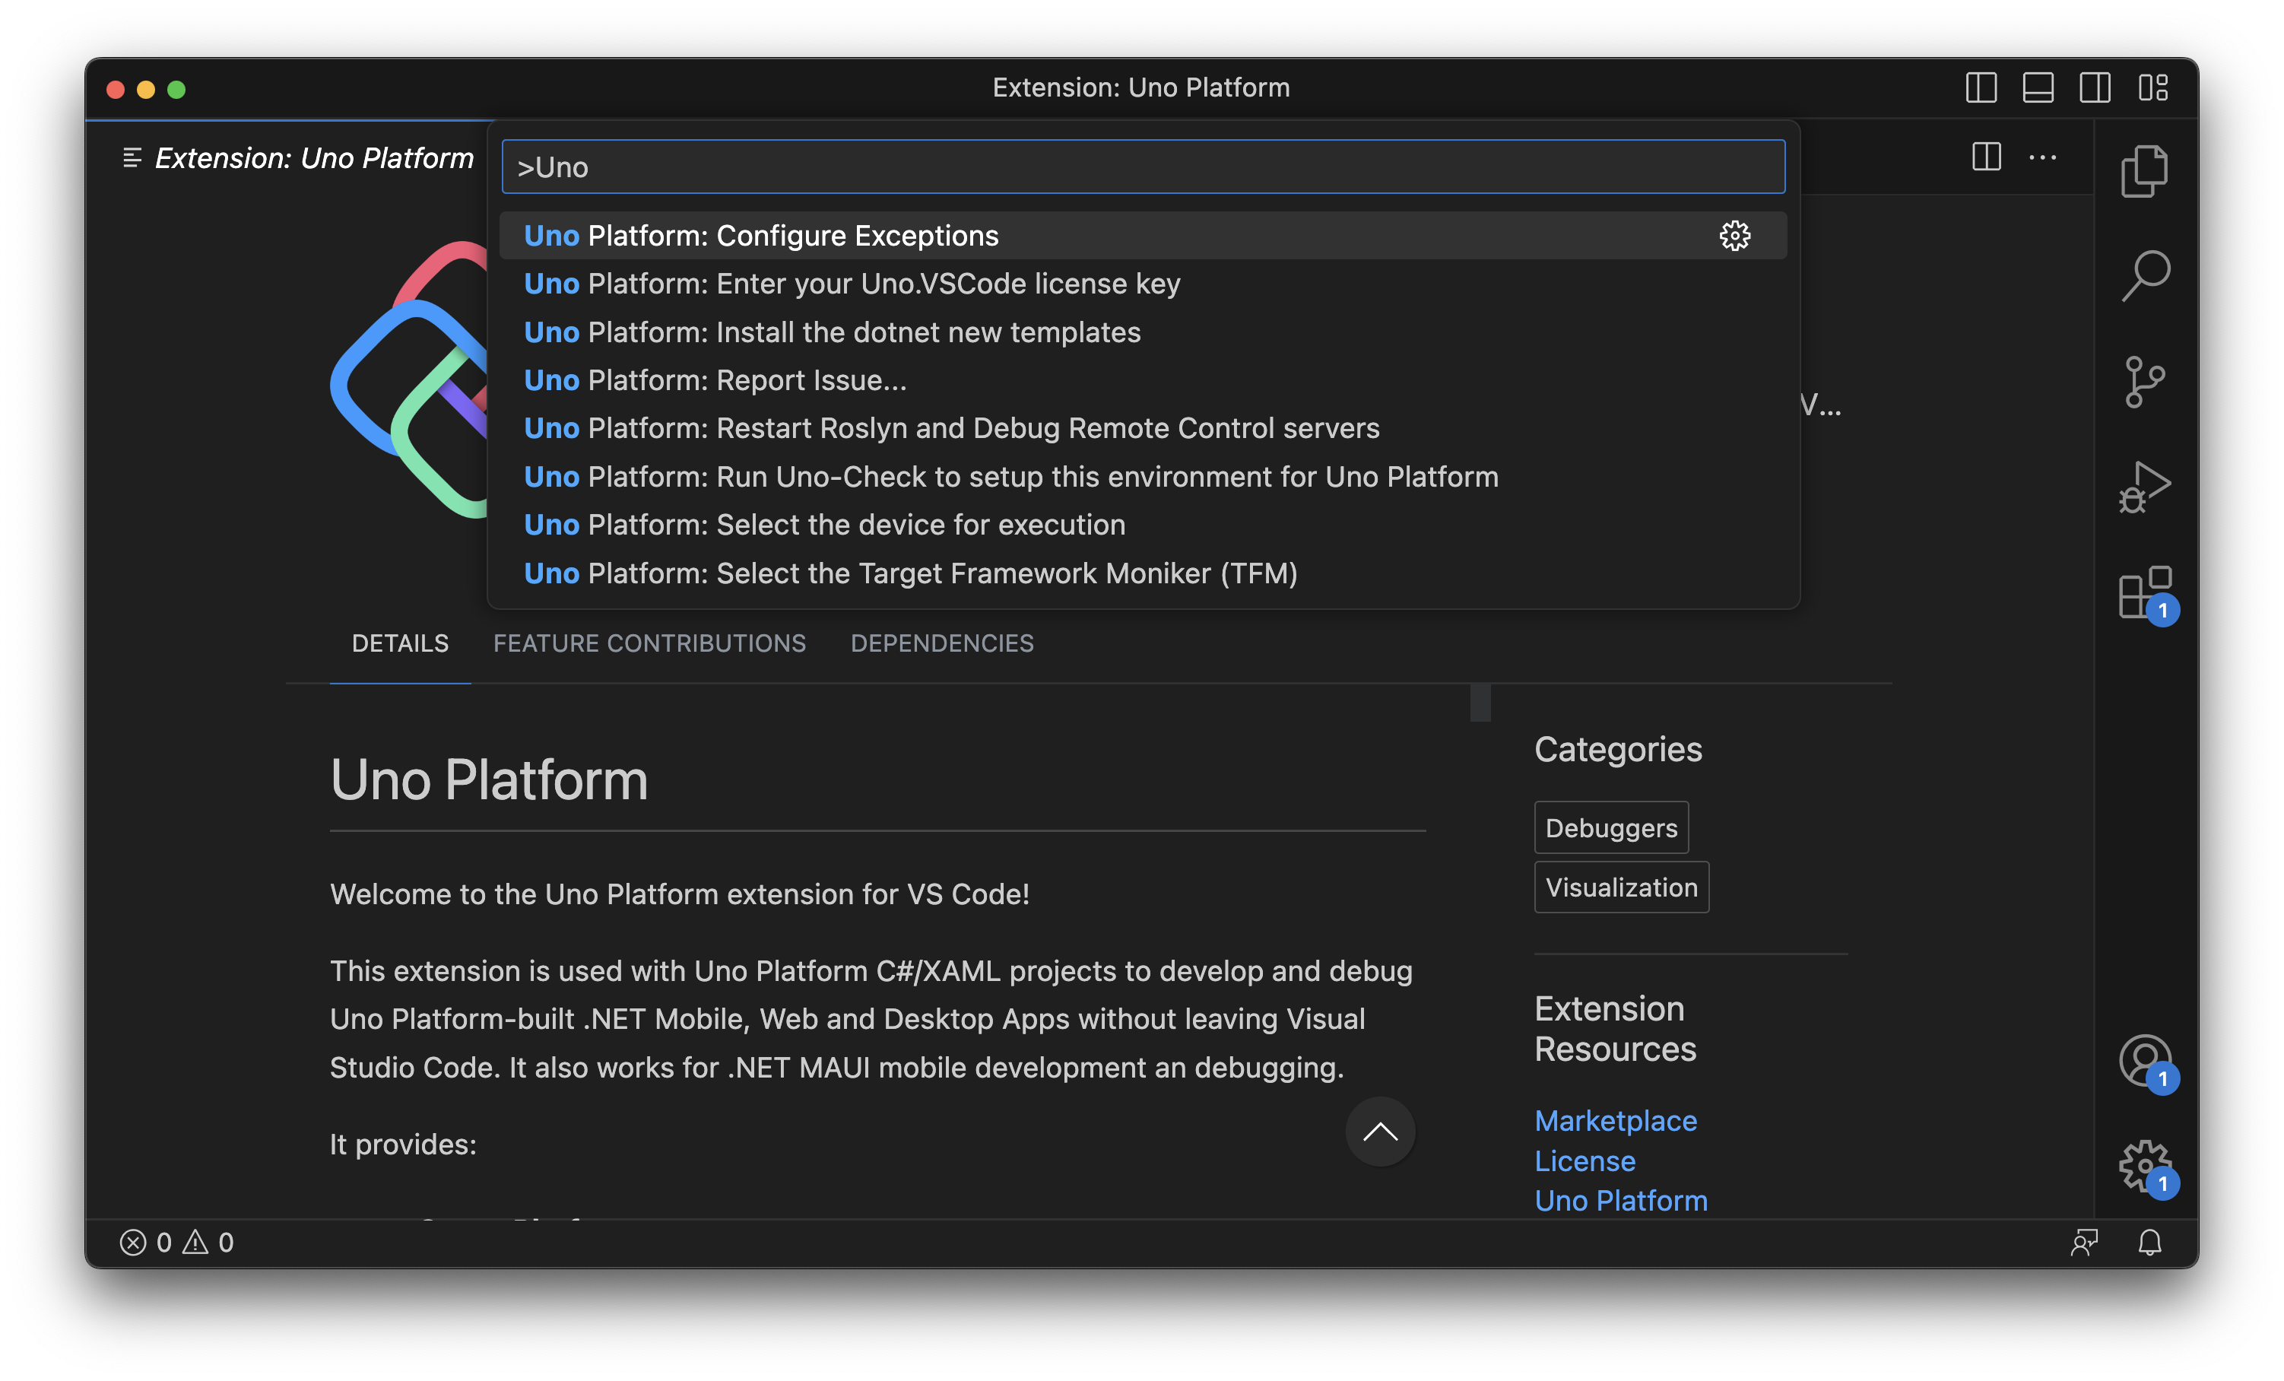Open the Explorer icon at the top of the activity bar
Viewport: 2284px width, 1381px height.
pyautogui.click(x=2146, y=170)
